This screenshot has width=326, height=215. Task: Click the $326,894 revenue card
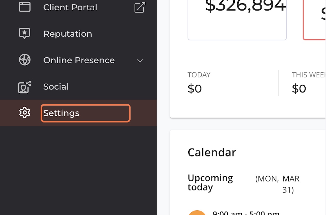237,20
